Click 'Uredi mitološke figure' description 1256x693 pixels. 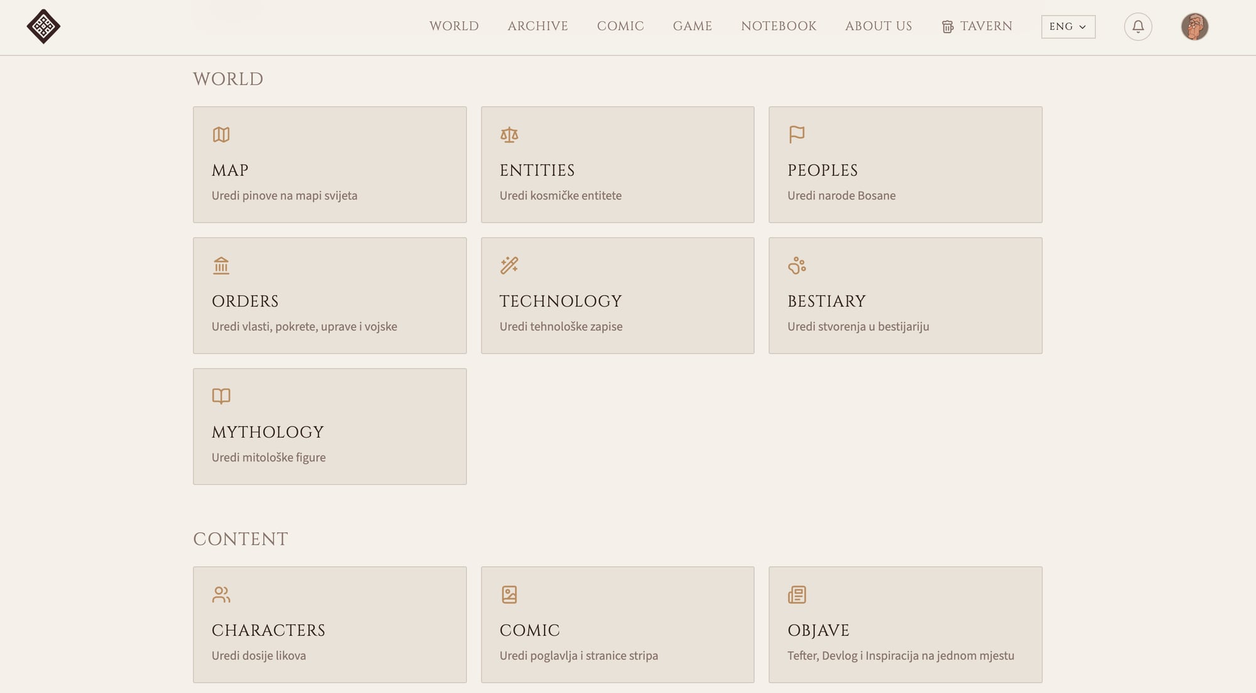(268, 458)
